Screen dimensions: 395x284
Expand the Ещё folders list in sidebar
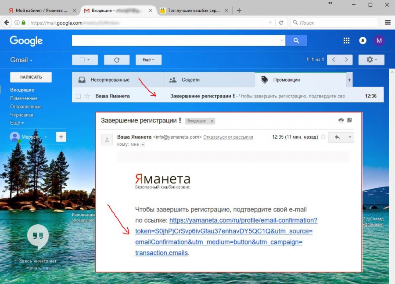pyautogui.click(x=17, y=123)
